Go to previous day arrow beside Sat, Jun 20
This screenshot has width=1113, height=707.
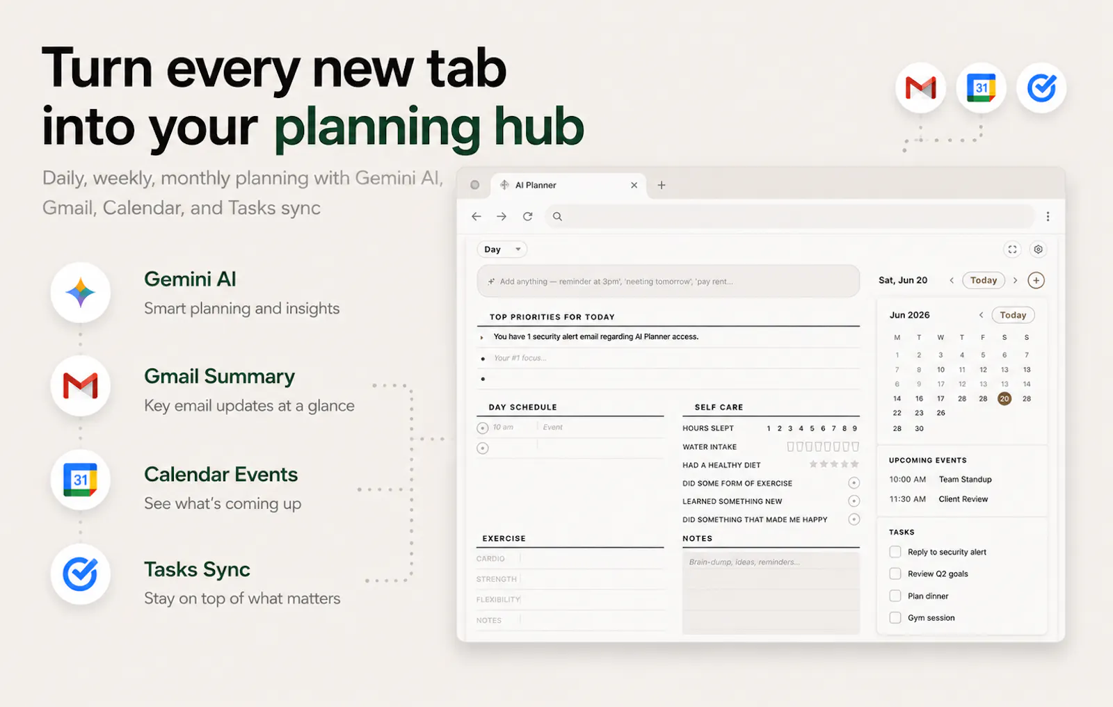[952, 280]
